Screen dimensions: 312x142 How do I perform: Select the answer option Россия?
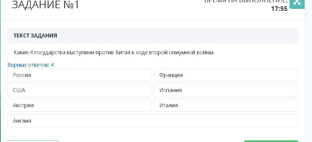79,75
